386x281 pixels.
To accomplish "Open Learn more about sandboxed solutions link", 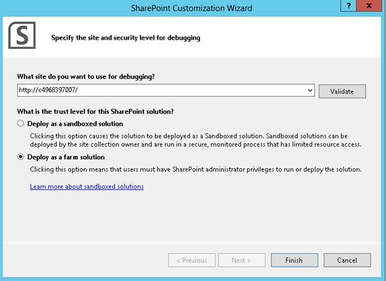I will pos(87,186).
